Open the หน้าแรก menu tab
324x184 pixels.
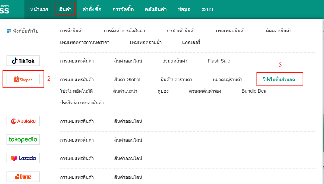click(x=39, y=9)
